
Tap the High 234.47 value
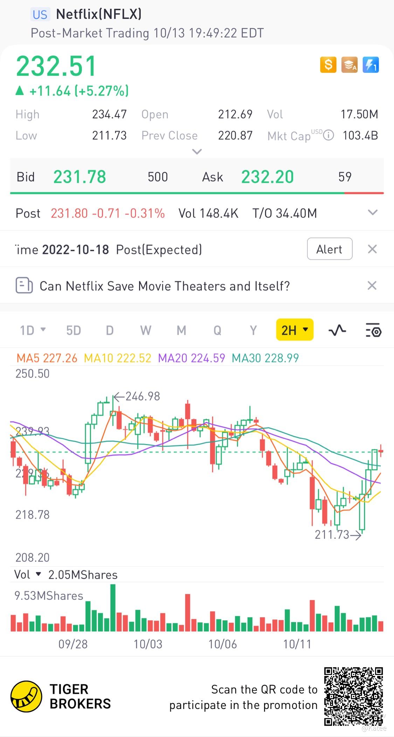point(109,114)
